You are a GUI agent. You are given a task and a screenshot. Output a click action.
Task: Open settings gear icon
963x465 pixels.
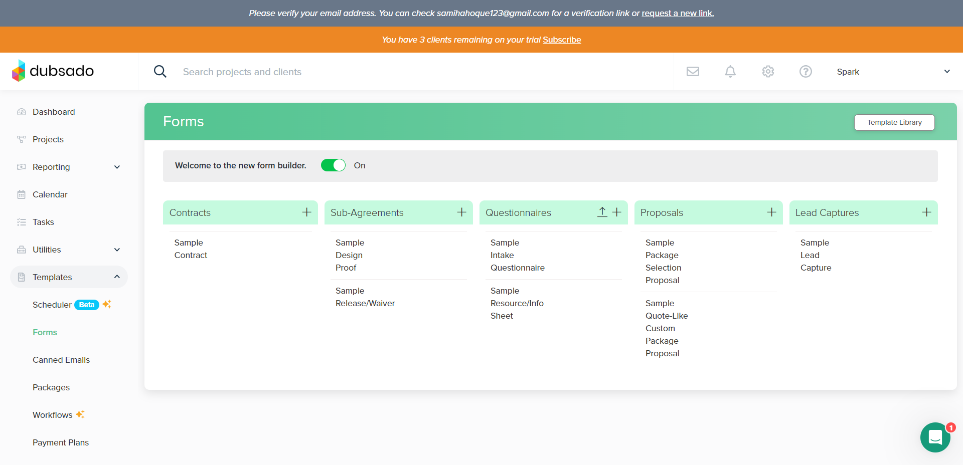click(768, 72)
